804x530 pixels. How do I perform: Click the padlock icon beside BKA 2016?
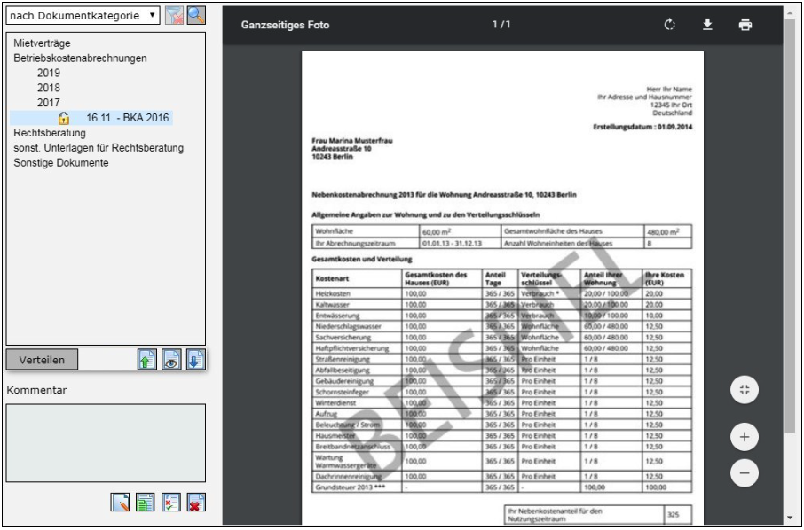(64, 118)
